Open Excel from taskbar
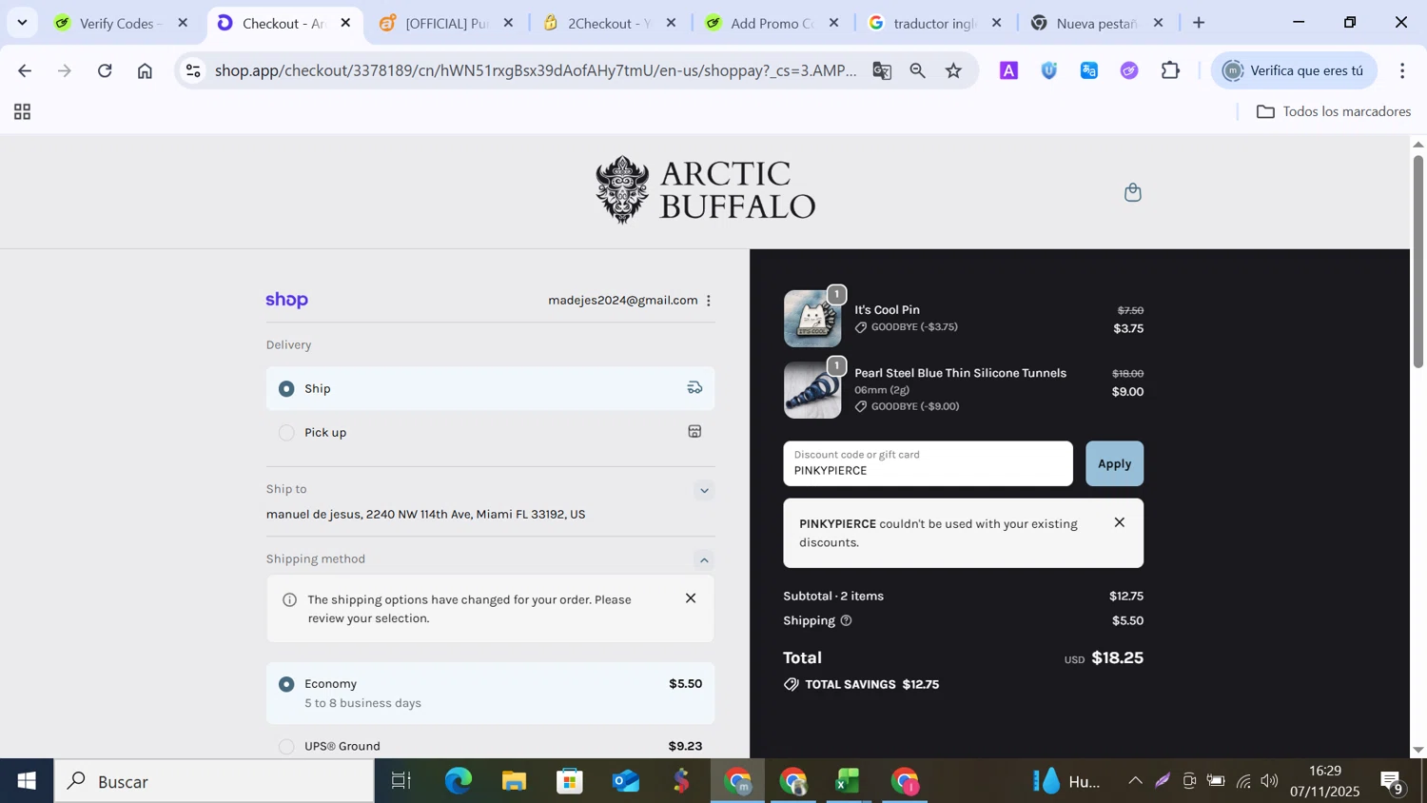Image resolution: width=1427 pixels, height=803 pixels. tap(847, 781)
